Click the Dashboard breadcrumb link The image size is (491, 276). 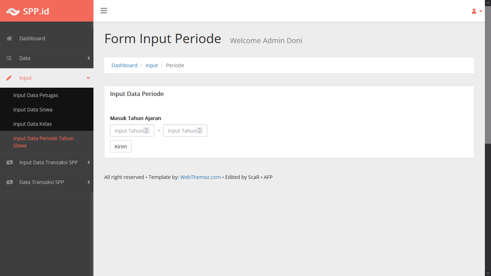(x=124, y=65)
